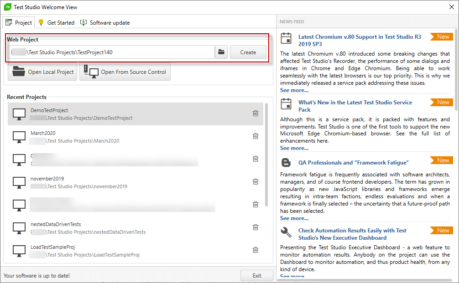Open Latest Chromium v.80 Support article

(360, 41)
